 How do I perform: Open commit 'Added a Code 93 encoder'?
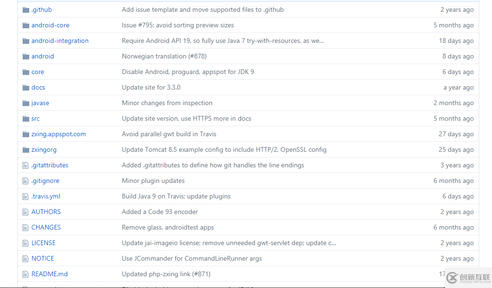pyautogui.click(x=160, y=212)
